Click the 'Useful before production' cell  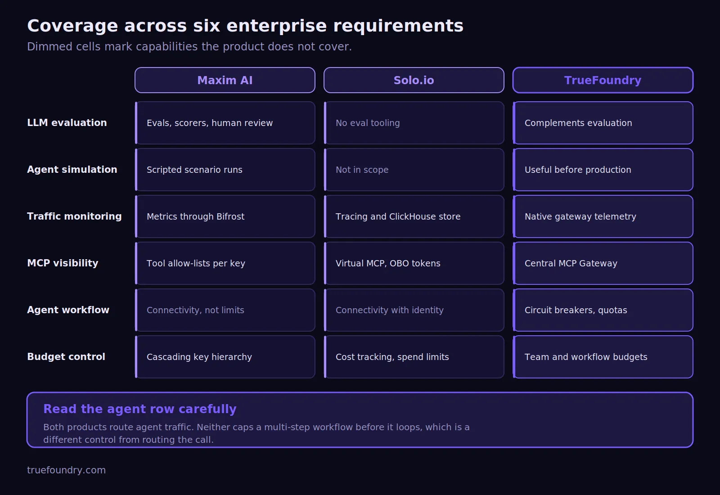(603, 170)
